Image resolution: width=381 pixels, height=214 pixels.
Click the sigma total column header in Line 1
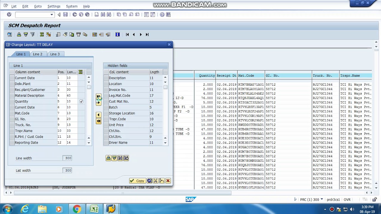pos(81,72)
